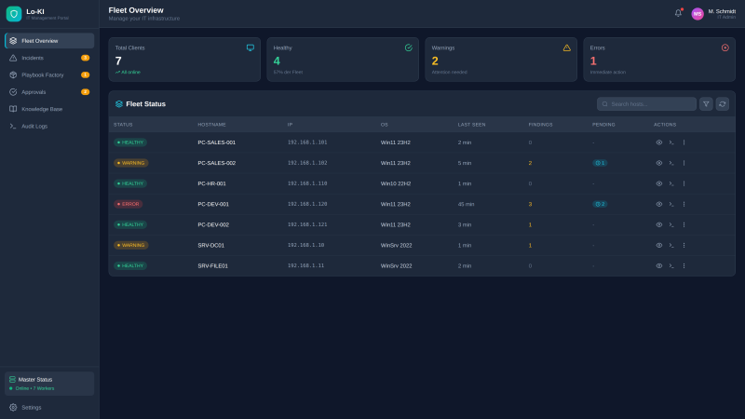Open terminal for PC-DEV-002
The image size is (745, 419).
point(671,224)
